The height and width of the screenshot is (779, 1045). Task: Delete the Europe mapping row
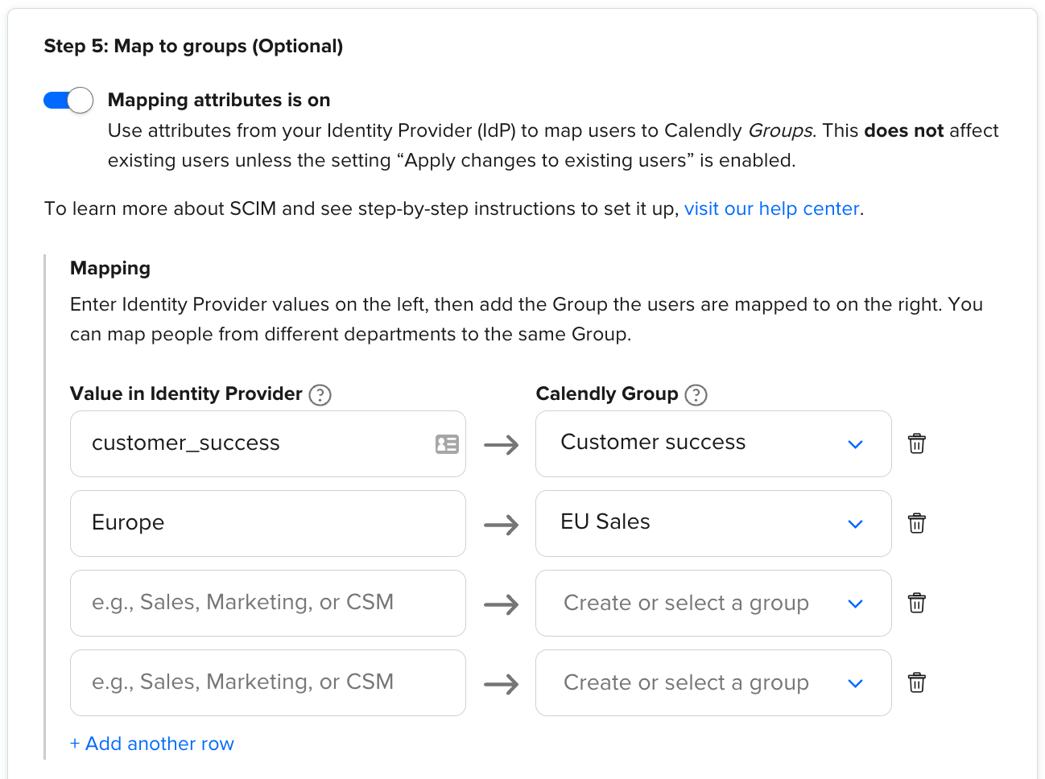click(x=916, y=523)
